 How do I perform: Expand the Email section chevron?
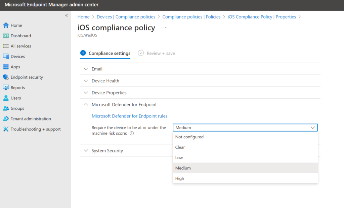(x=86, y=69)
